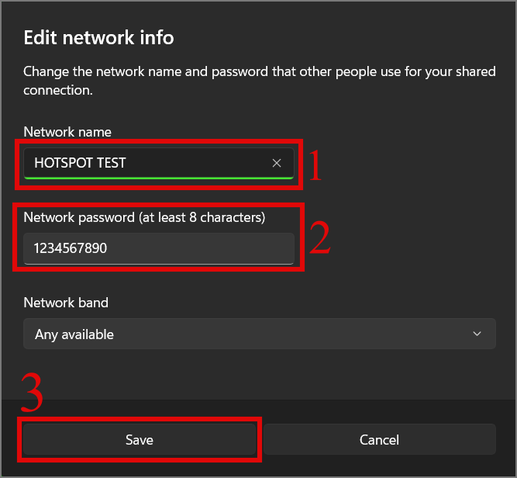Click the 'Edit network info' heading
This screenshot has height=478, width=517.
coord(98,37)
